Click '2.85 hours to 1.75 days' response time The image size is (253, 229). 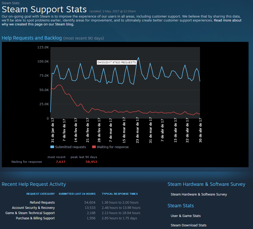119,218
